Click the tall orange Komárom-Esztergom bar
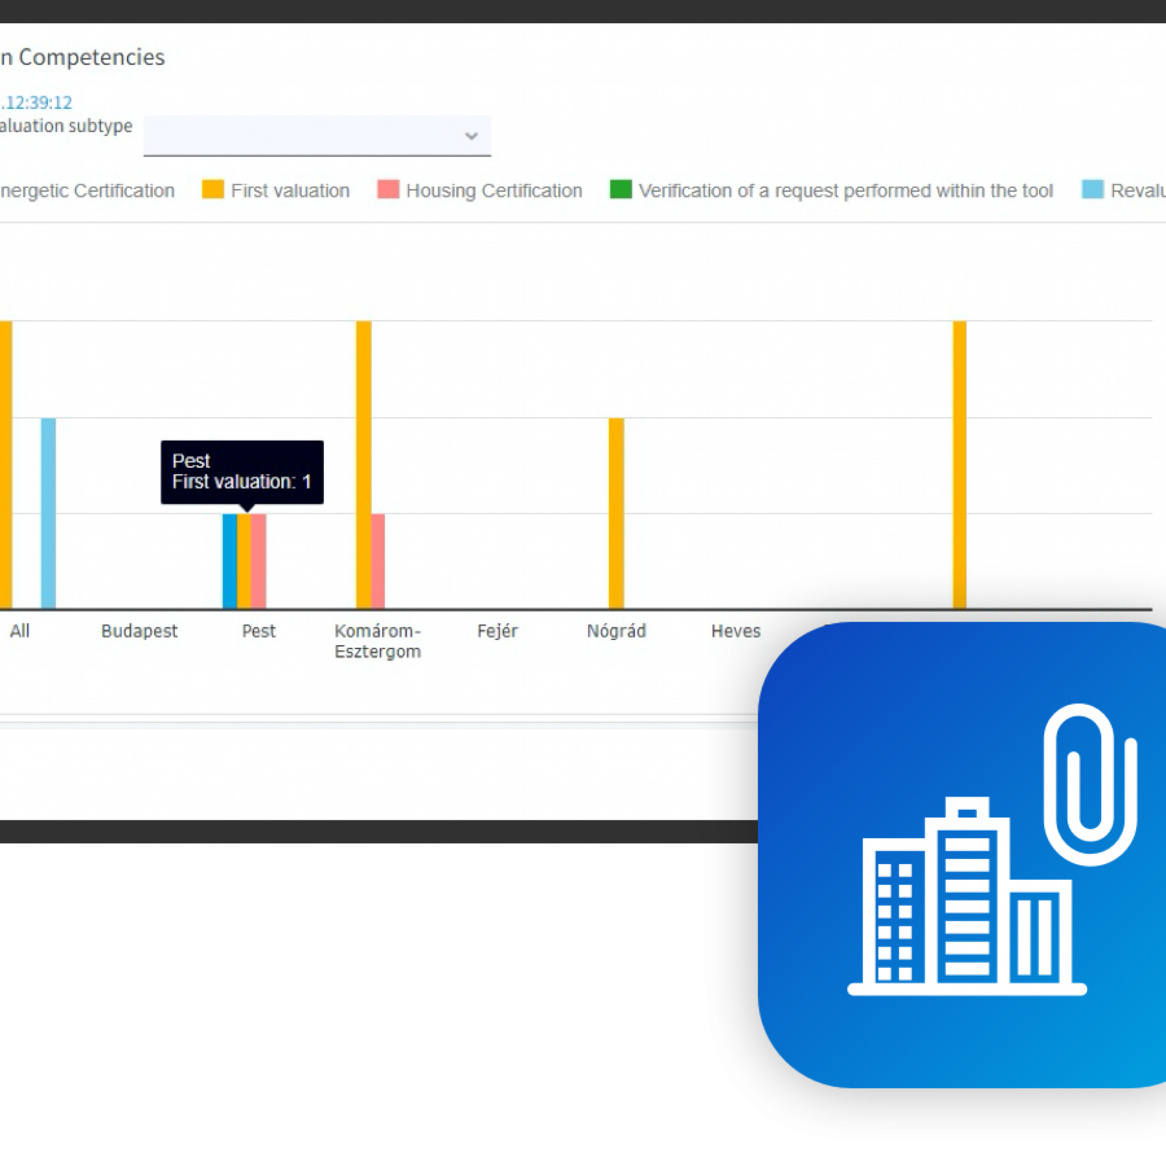 363,465
